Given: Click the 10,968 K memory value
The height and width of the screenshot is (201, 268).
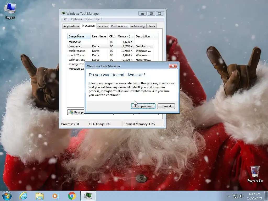Looking at the screenshot, I should tap(127, 51).
